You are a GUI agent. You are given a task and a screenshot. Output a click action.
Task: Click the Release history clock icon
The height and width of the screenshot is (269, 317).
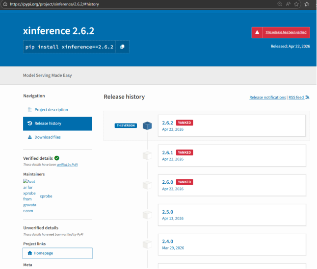pyautogui.click(x=30, y=123)
